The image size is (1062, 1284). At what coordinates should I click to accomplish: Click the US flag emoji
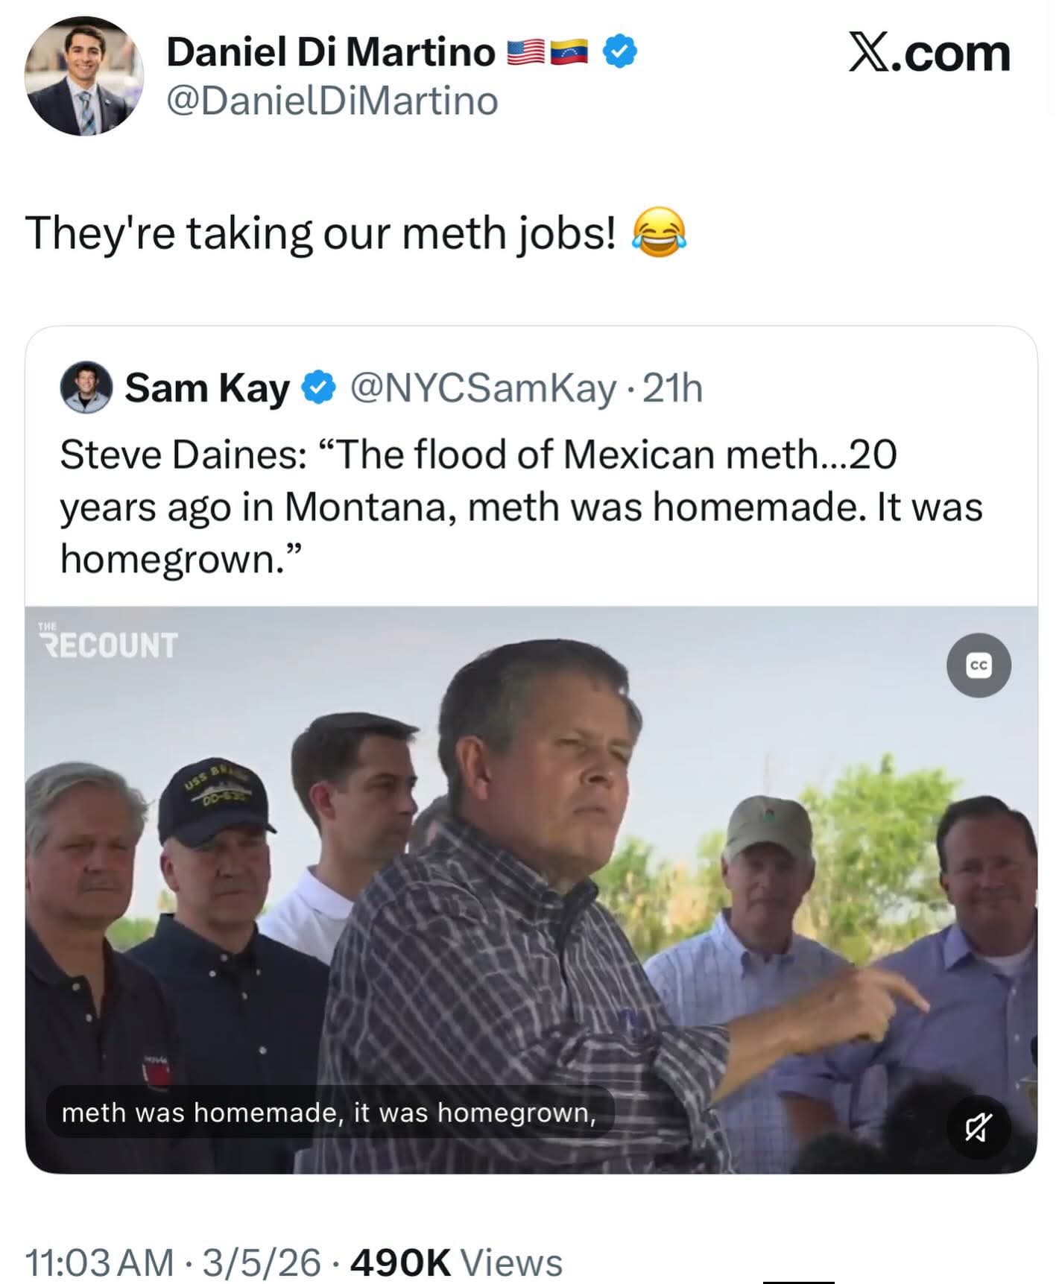(x=526, y=52)
